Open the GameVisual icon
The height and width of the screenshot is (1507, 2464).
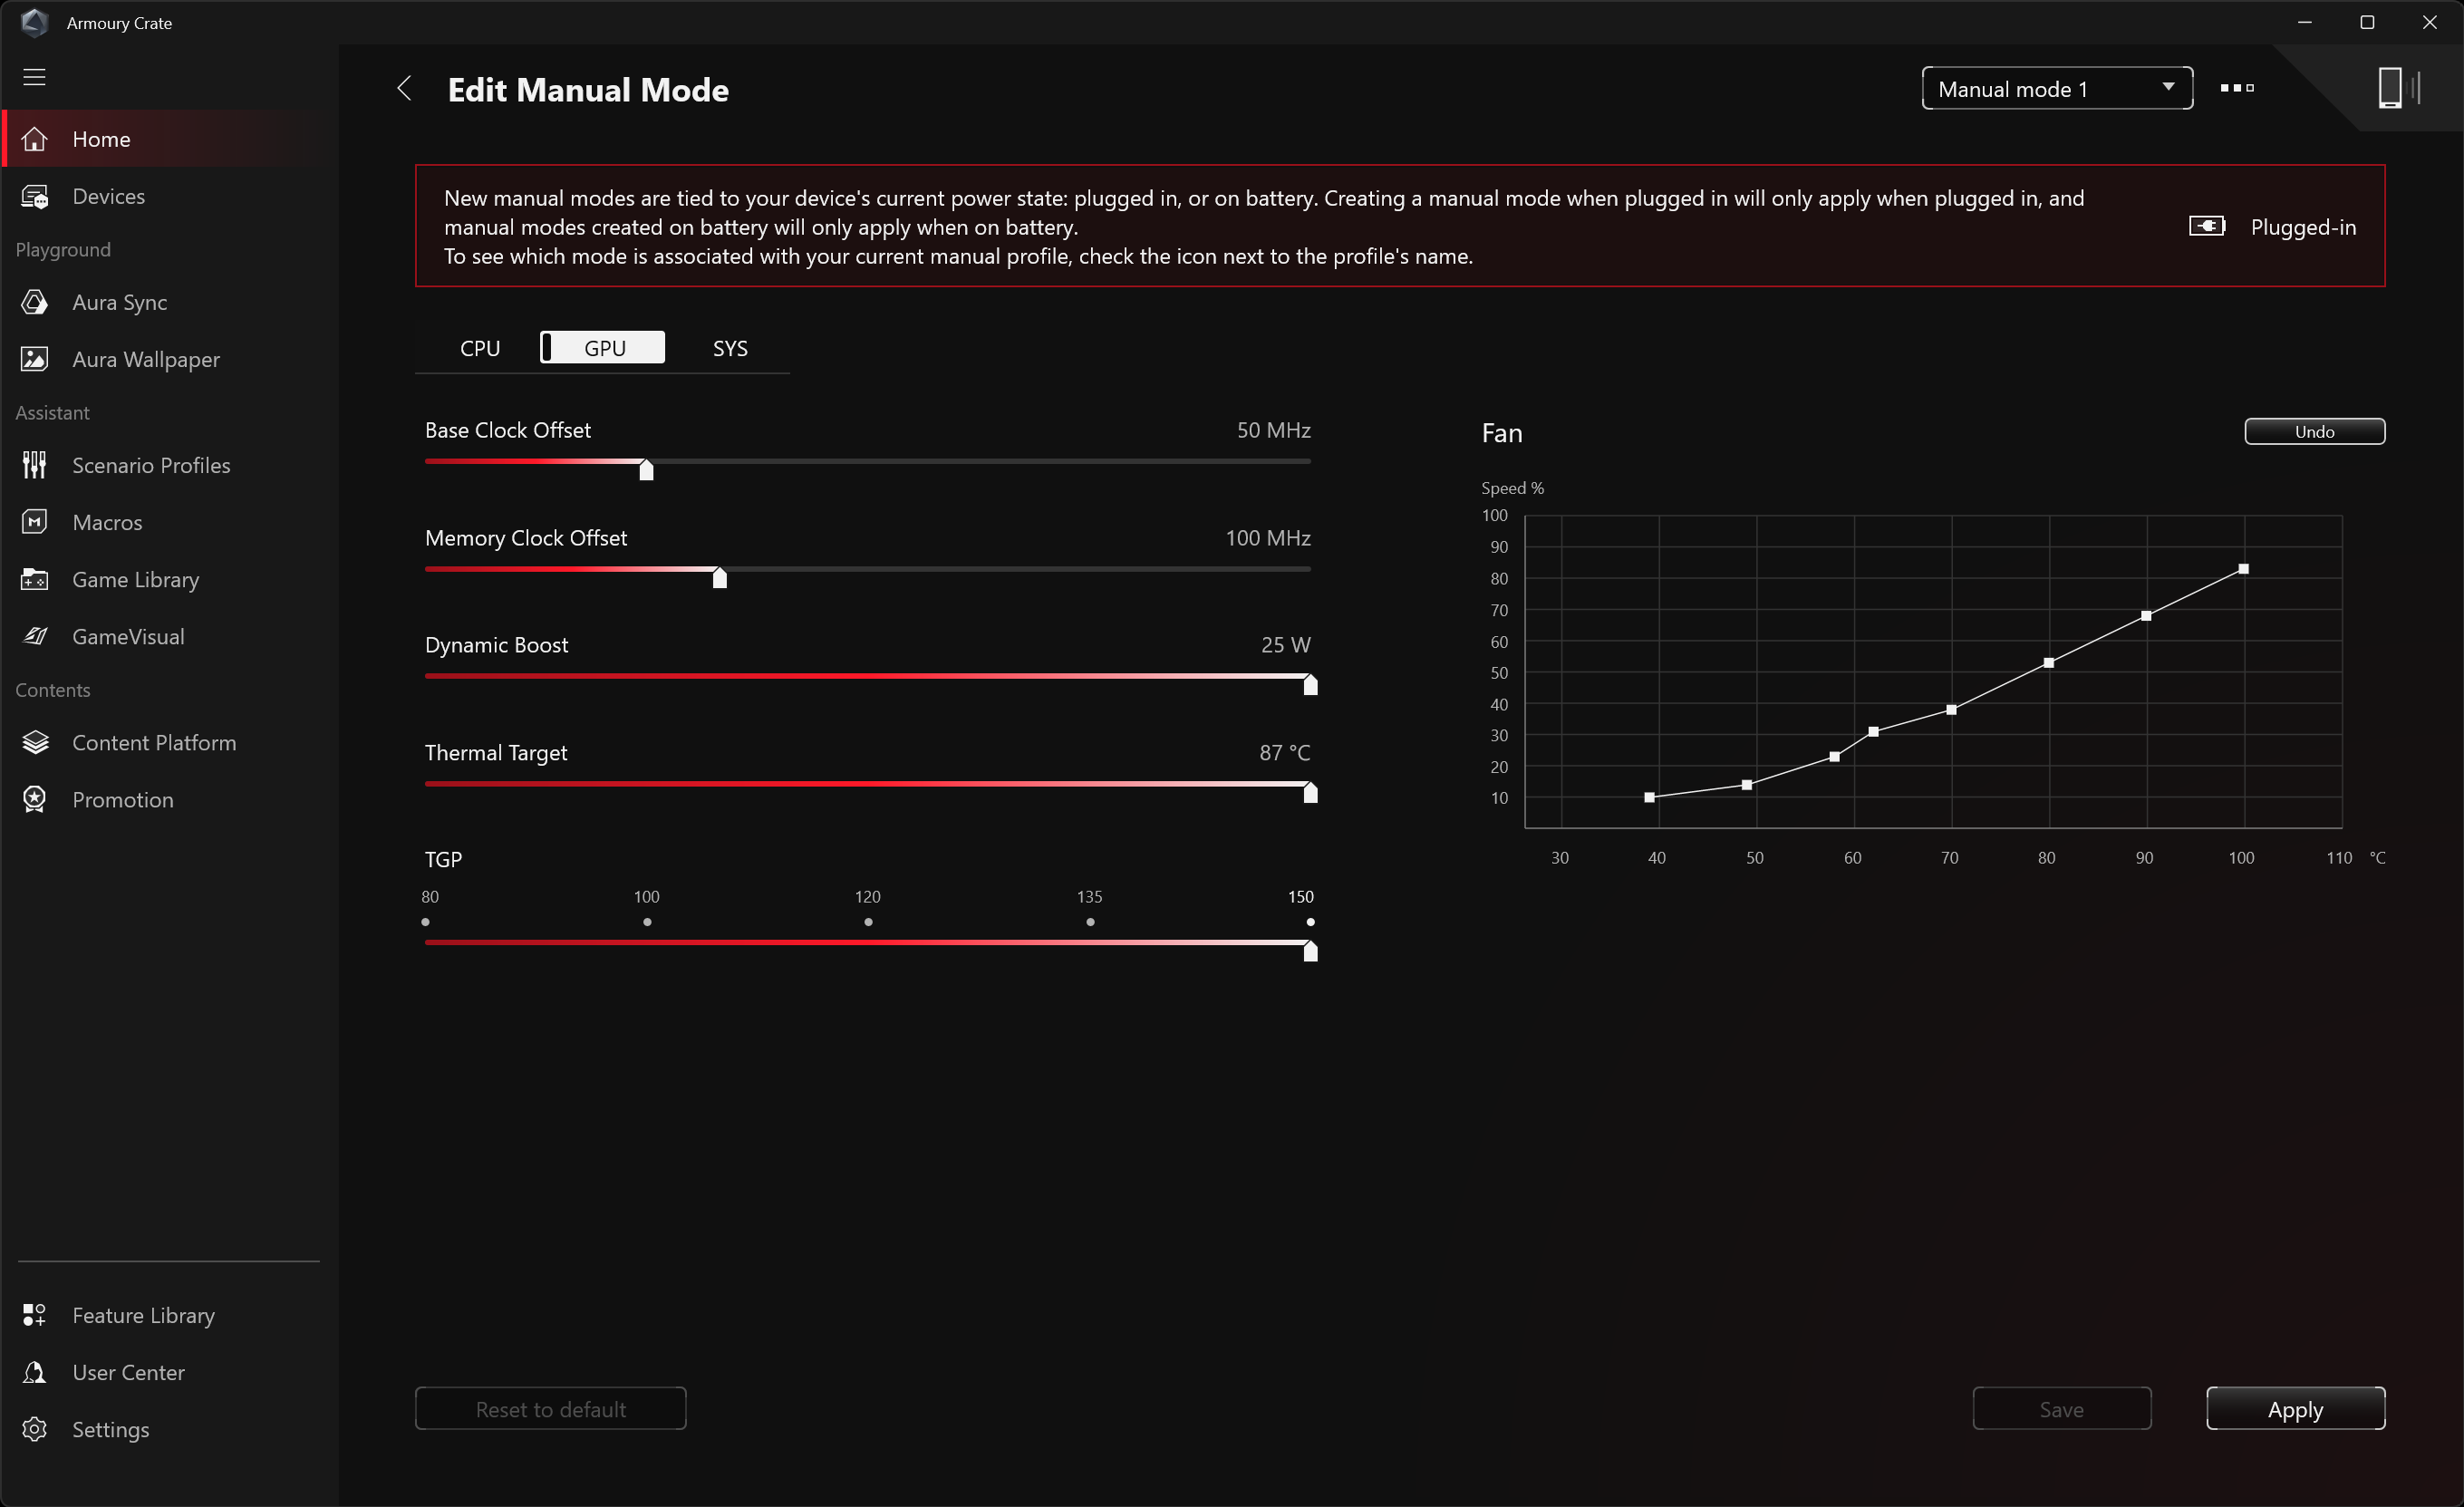35,636
